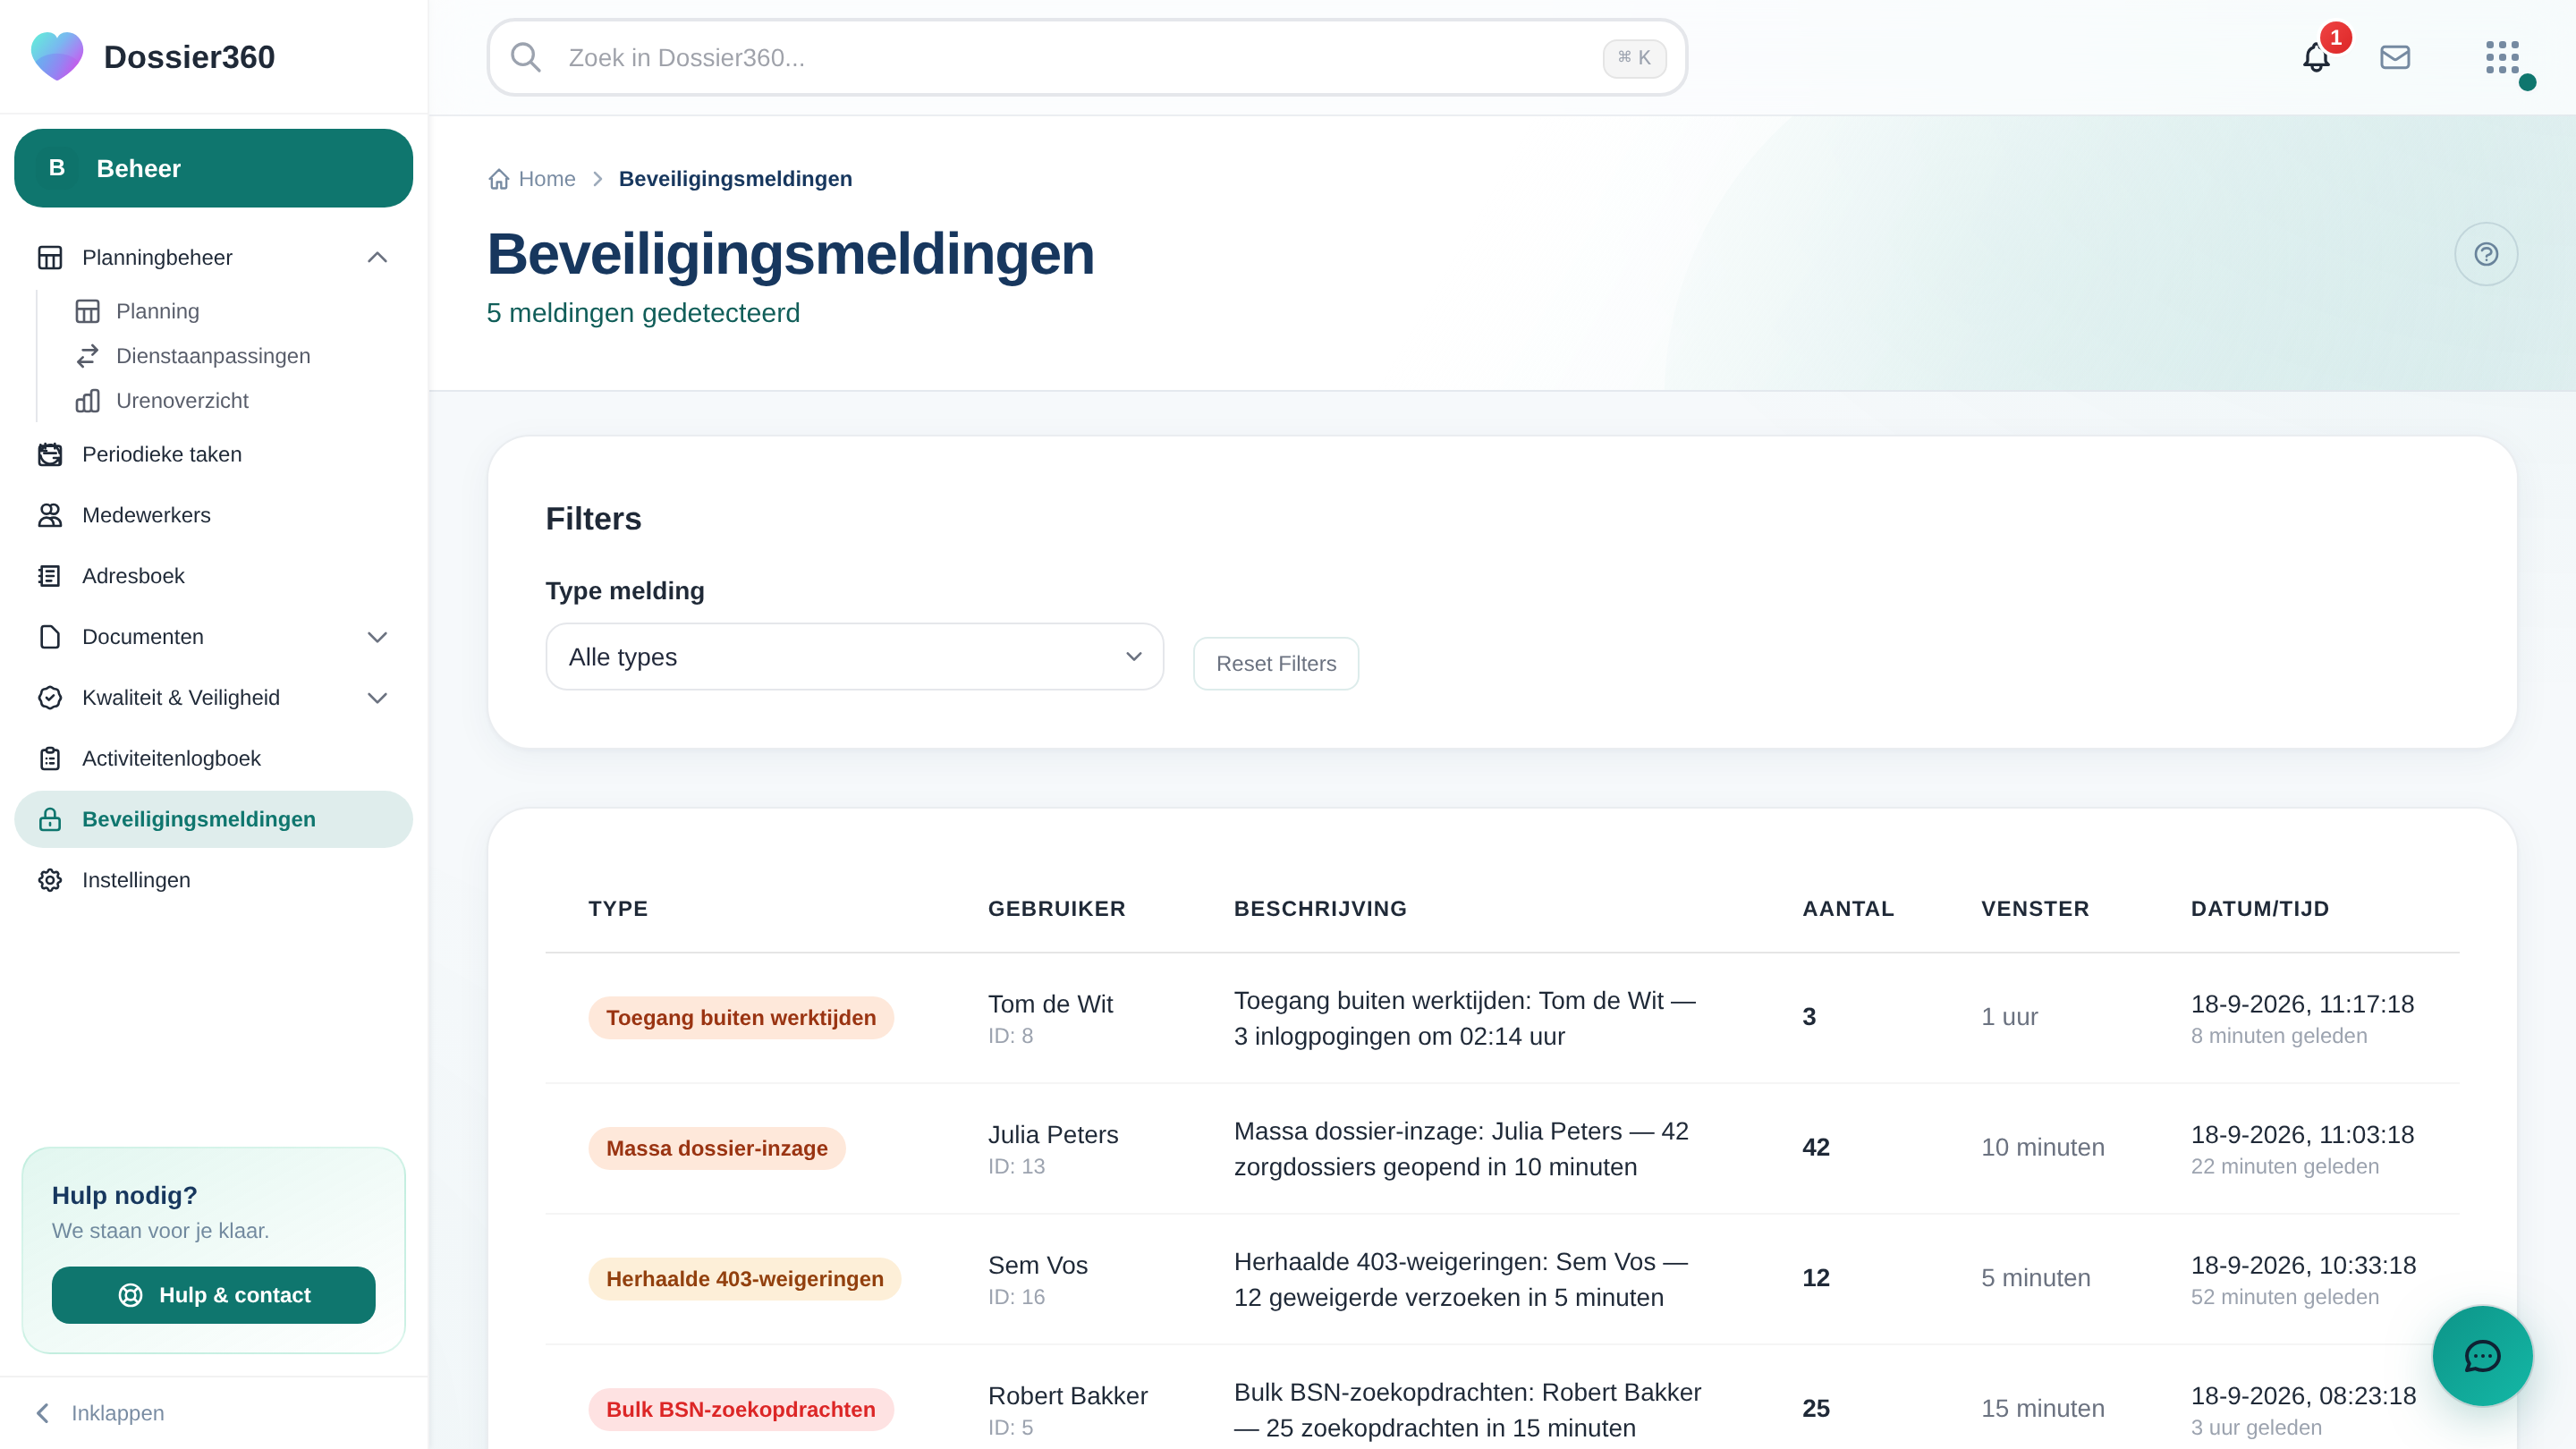Image resolution: width=2576 pixels, height=1449 pixels.
Task: Open Periodieke taken in sidebar
Action: [x=214, y=454]
